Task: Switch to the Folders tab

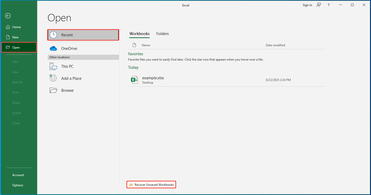Action: click(x=162, y=33)
